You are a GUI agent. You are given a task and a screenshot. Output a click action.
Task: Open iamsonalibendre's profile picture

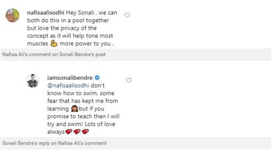click(x=33, y=81)
